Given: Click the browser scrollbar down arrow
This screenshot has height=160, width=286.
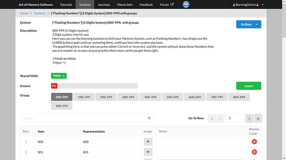Looking at the screenshot, I should [284, 158].
